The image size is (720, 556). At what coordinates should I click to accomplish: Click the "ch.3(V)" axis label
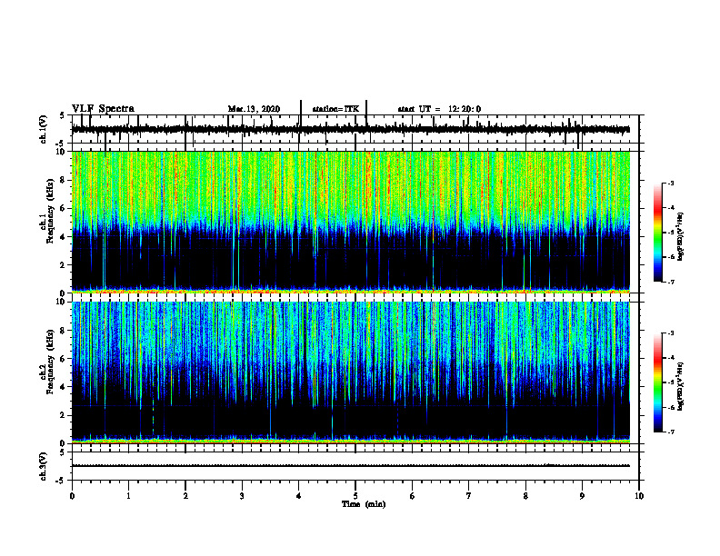[x=44, y=466]
